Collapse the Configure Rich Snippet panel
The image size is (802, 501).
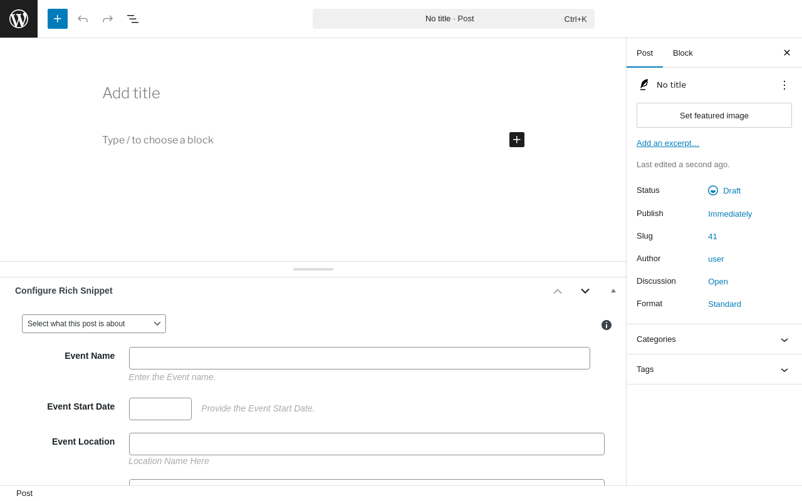coord(613,291)
